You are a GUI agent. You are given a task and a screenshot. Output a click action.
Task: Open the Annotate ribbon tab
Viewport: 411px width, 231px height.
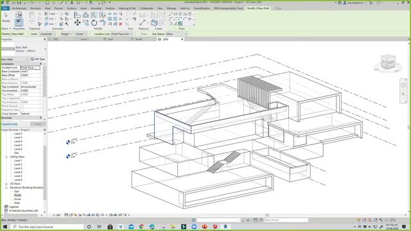(96, 8)
